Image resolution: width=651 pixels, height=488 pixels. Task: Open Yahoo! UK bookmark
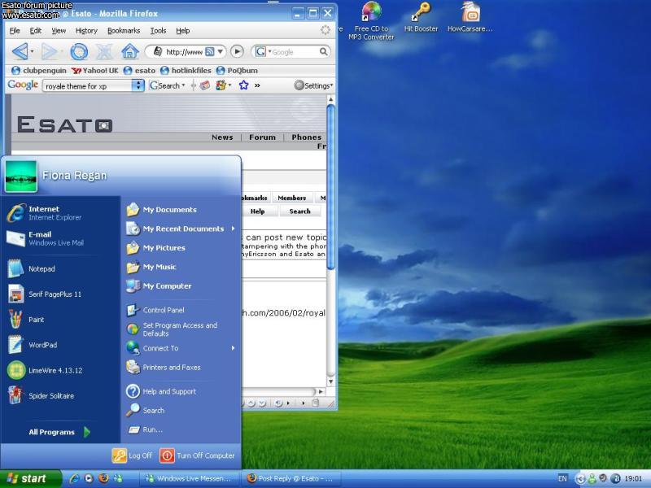[x=94, y=71]
